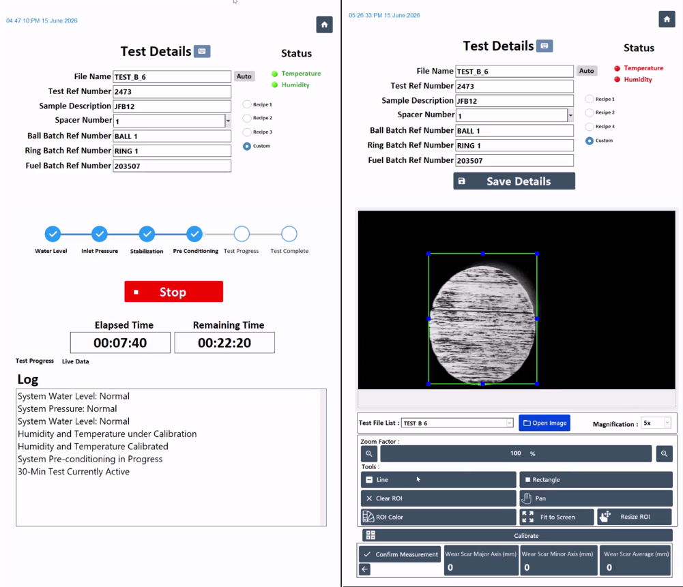Click green Humidity status indicator
Viewport: 683px width, 587px height.
[274, 85]
